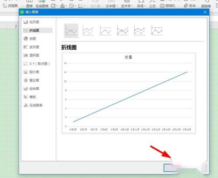Switch to 模板 templates category
The image size is (218, 178).
(30, 97)
